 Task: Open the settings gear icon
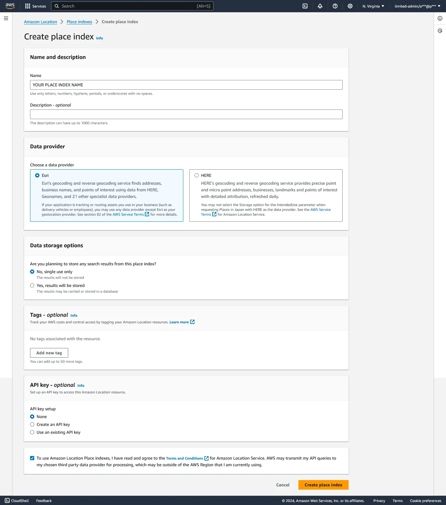350,6
